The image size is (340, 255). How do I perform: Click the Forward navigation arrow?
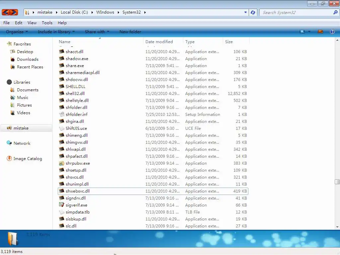[x=14, y=12]
